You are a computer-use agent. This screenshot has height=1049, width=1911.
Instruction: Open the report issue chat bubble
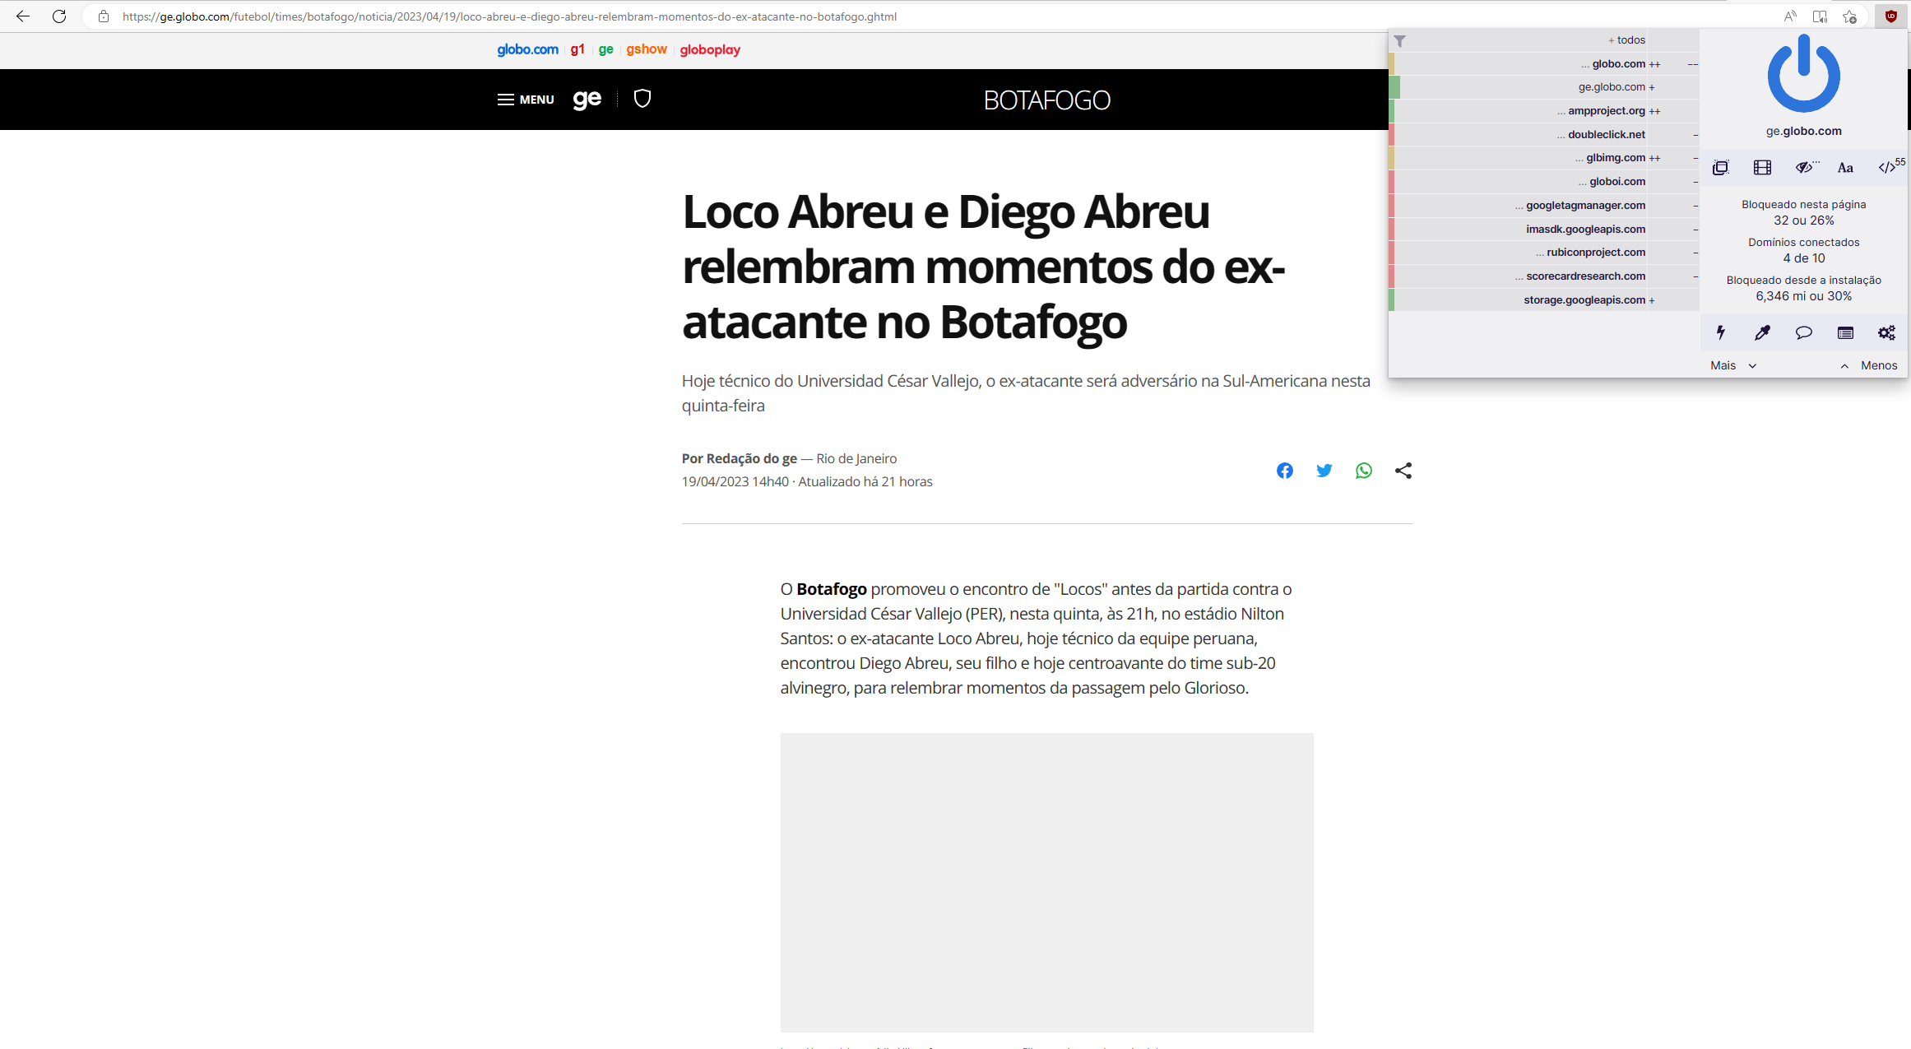pos(1803,332)
